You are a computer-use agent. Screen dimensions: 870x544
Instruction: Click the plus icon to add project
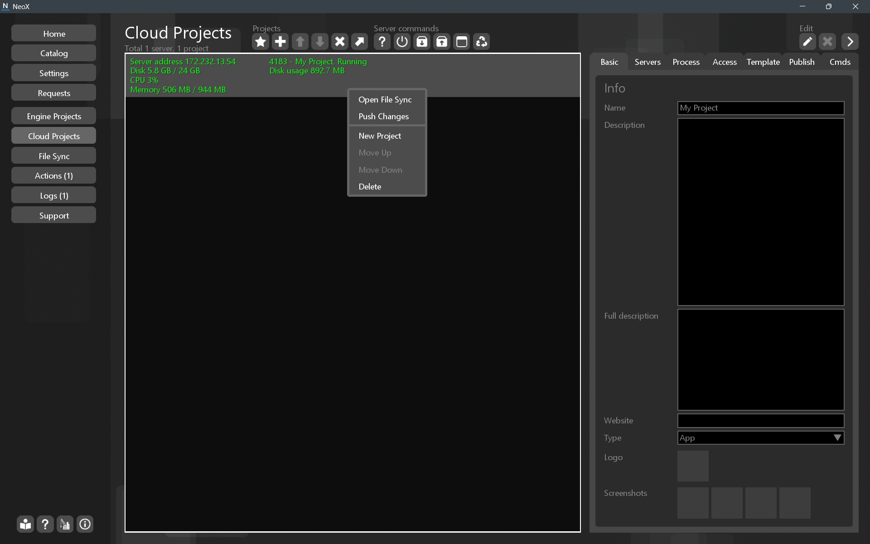(280, 42)
